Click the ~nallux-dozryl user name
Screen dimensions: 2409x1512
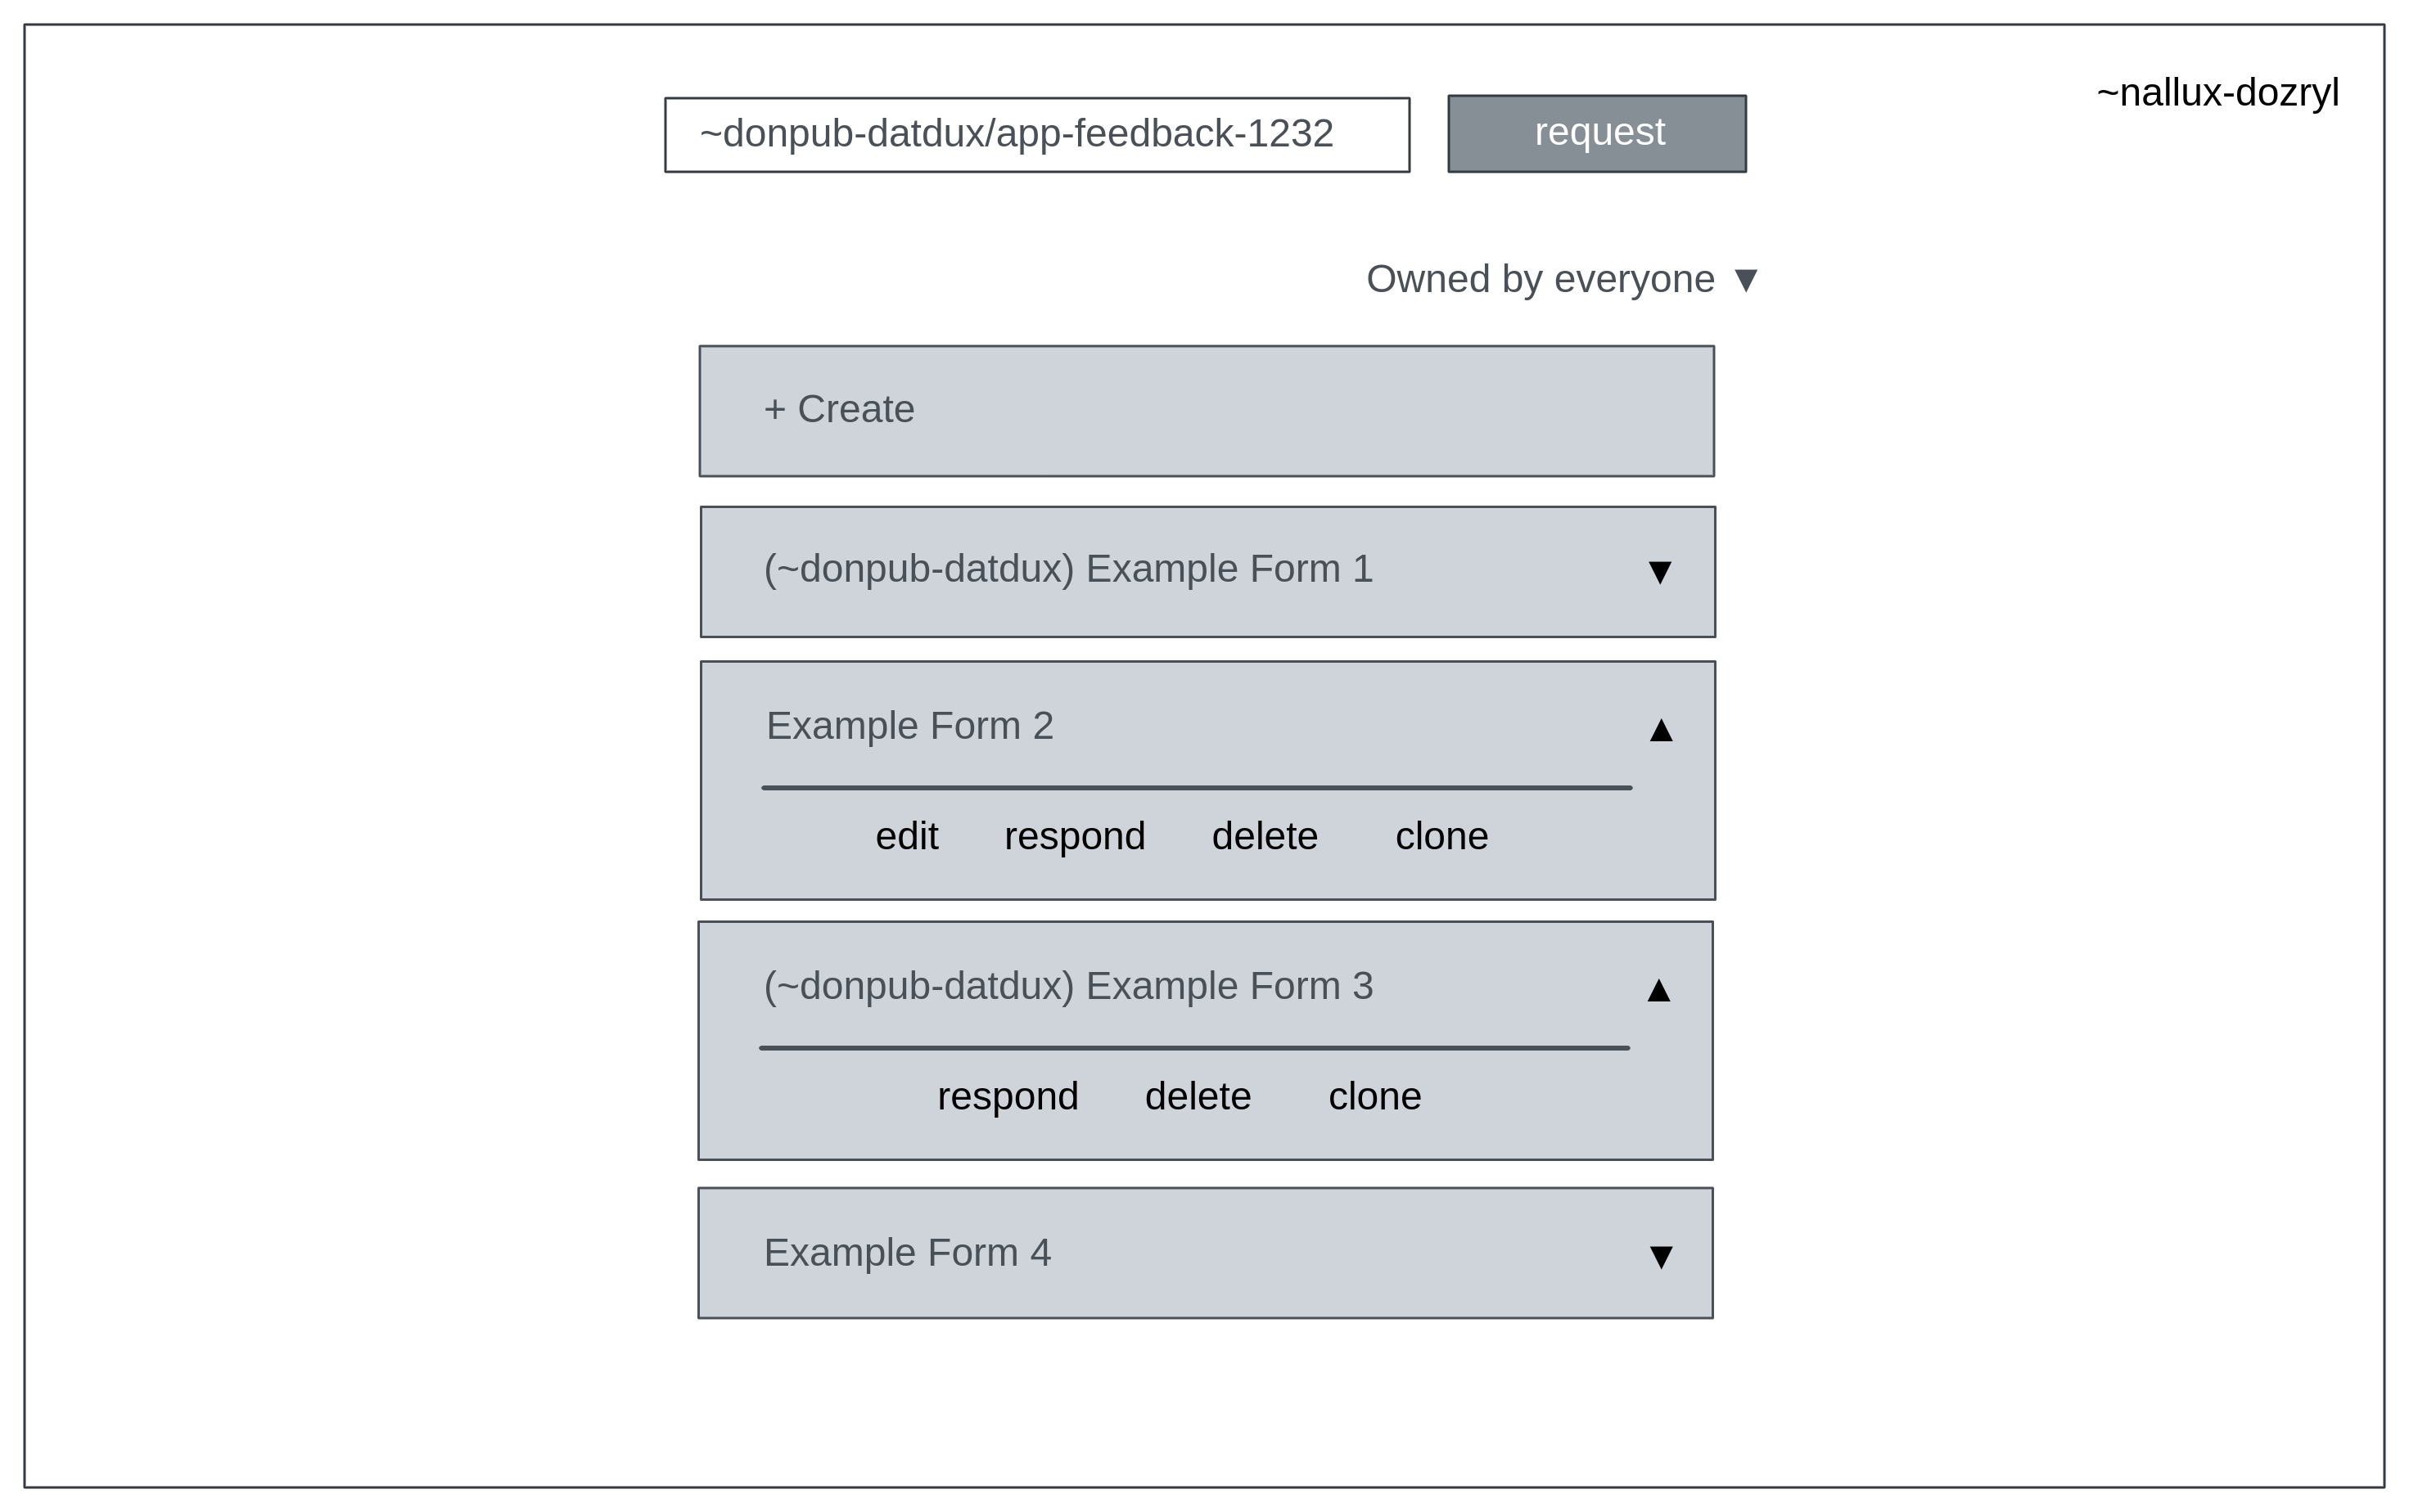(x=2217, y=93)
